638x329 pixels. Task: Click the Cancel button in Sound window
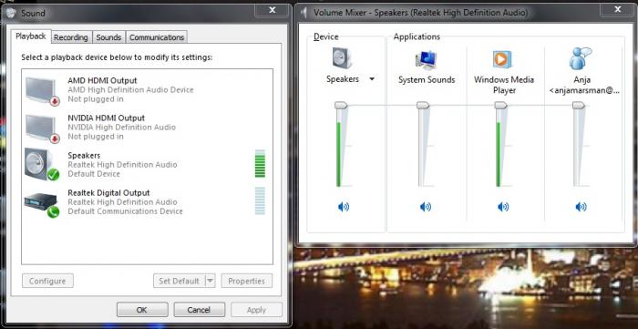point(199,310)
